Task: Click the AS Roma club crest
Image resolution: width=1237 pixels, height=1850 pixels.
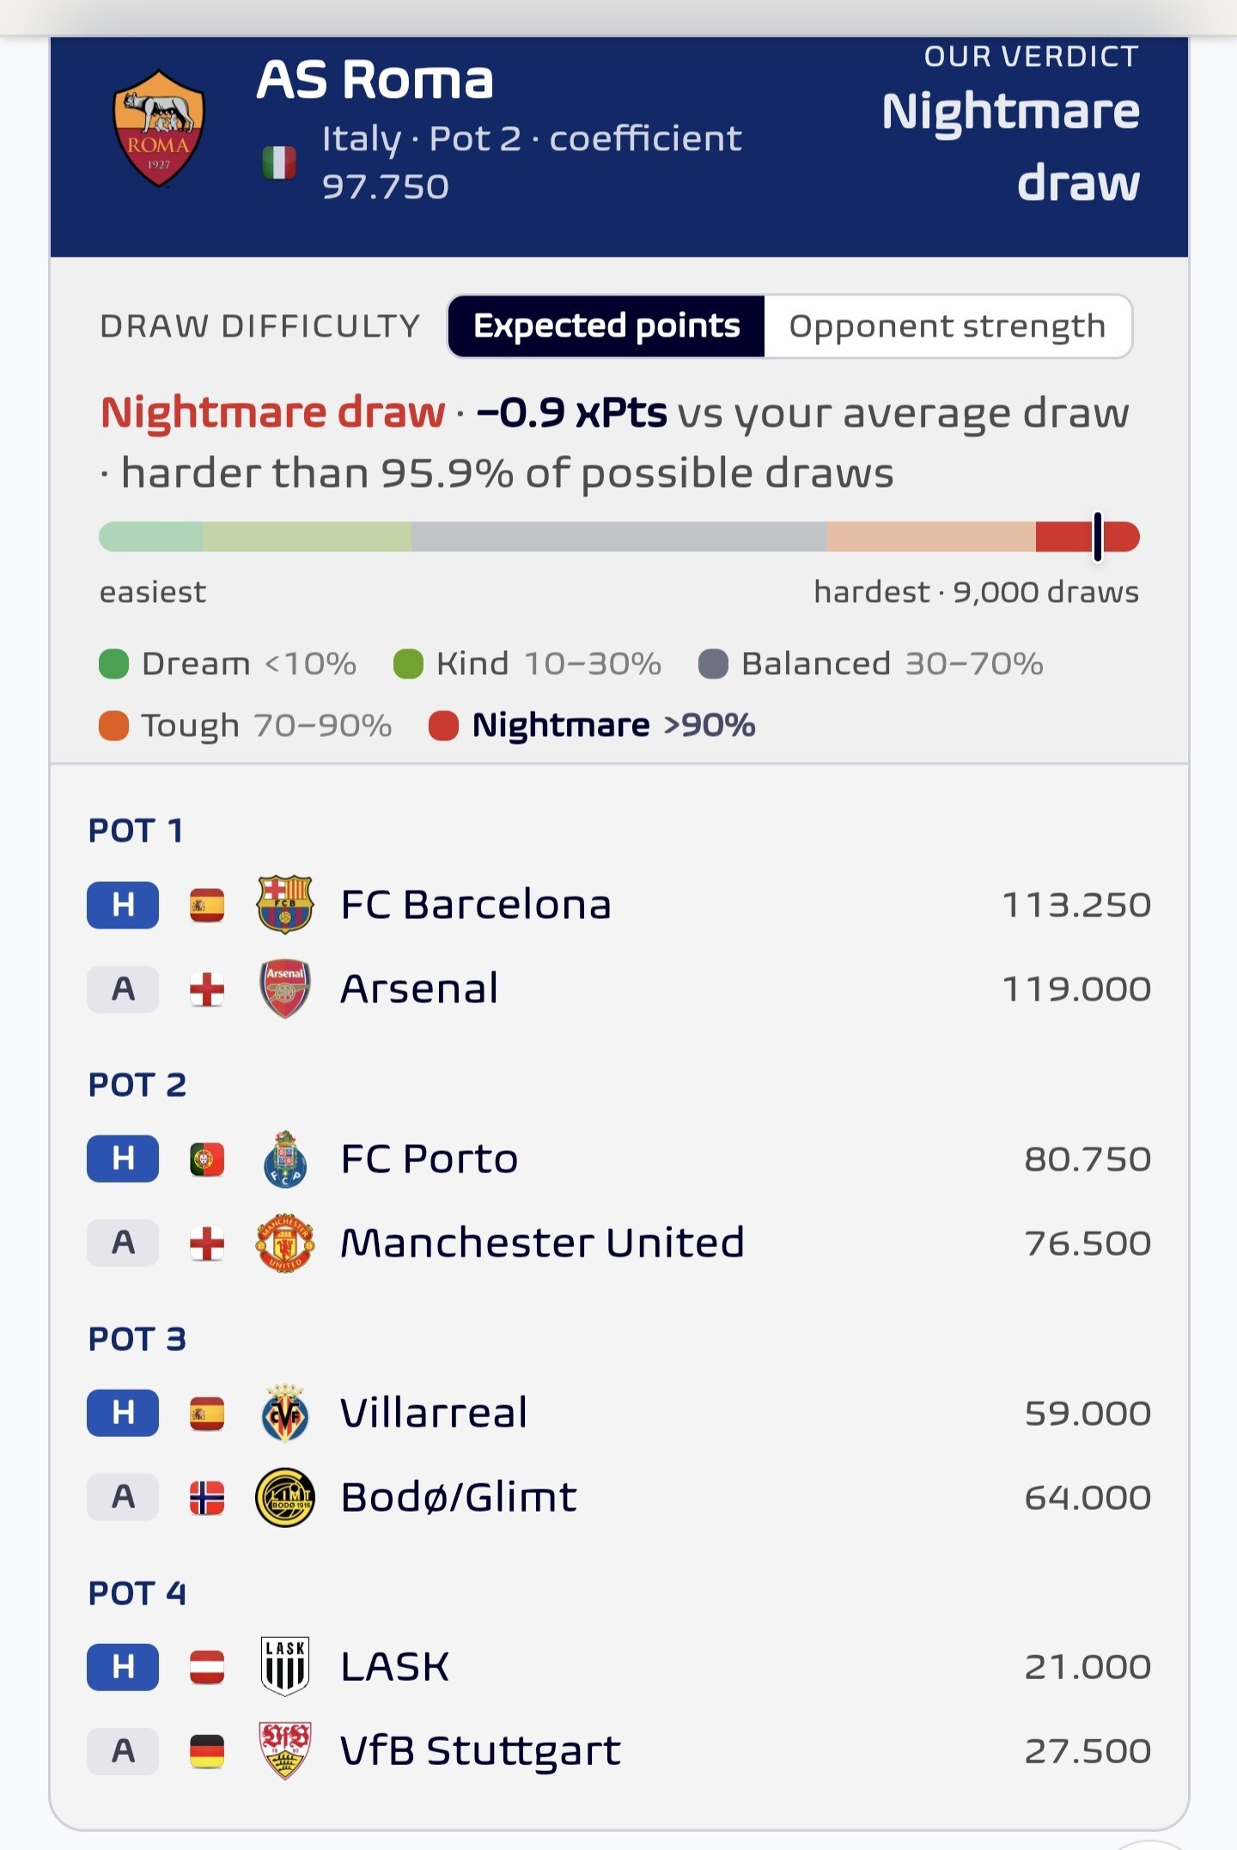Action: click(x=159, y=128)
